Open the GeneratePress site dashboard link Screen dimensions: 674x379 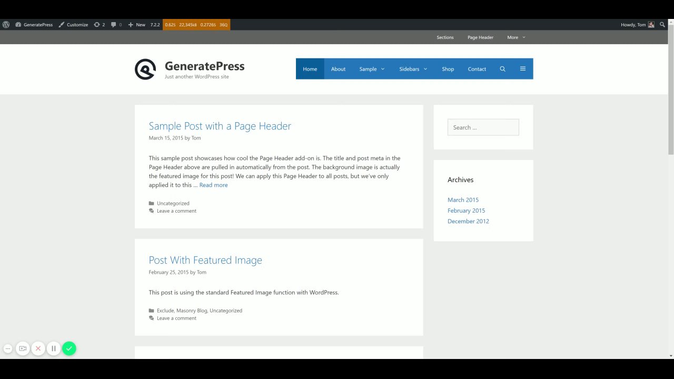(34, 25)
